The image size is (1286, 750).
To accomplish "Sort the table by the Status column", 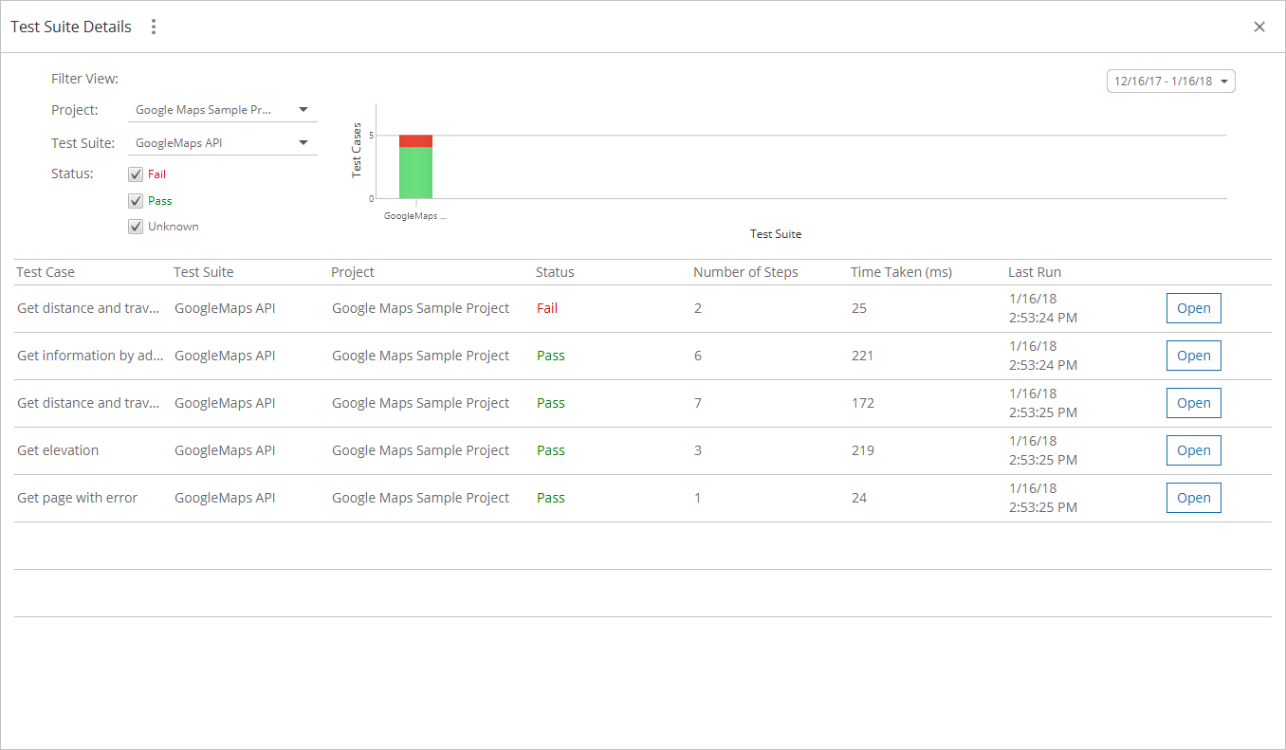I will (x=555, y=271).
